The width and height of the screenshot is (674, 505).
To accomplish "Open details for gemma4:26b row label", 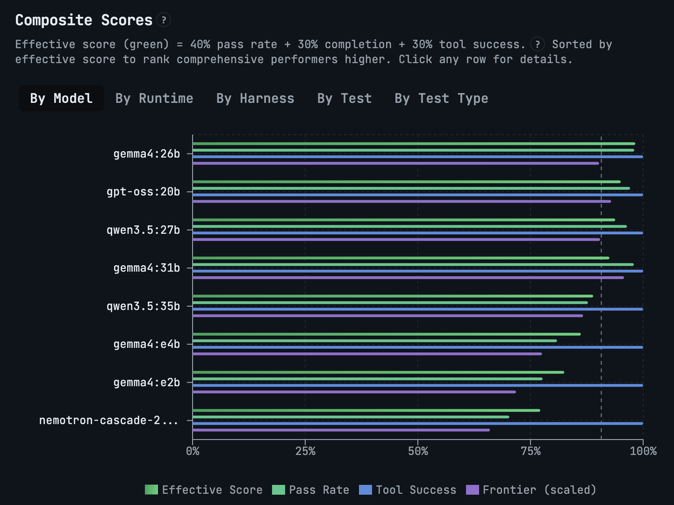I will tap(147, 153).
